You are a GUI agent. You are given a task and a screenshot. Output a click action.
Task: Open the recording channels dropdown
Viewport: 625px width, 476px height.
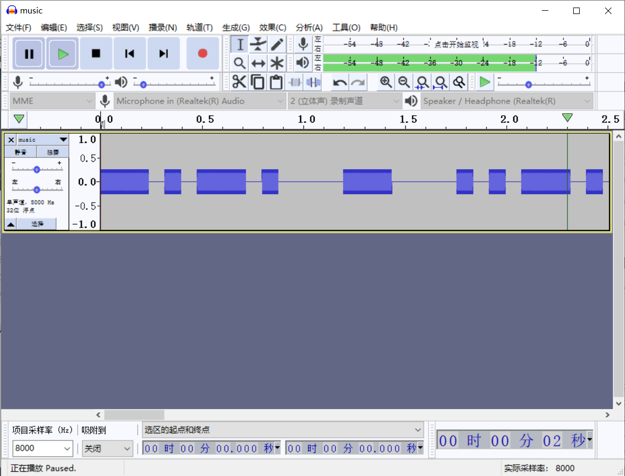click(x=344, y=101)
